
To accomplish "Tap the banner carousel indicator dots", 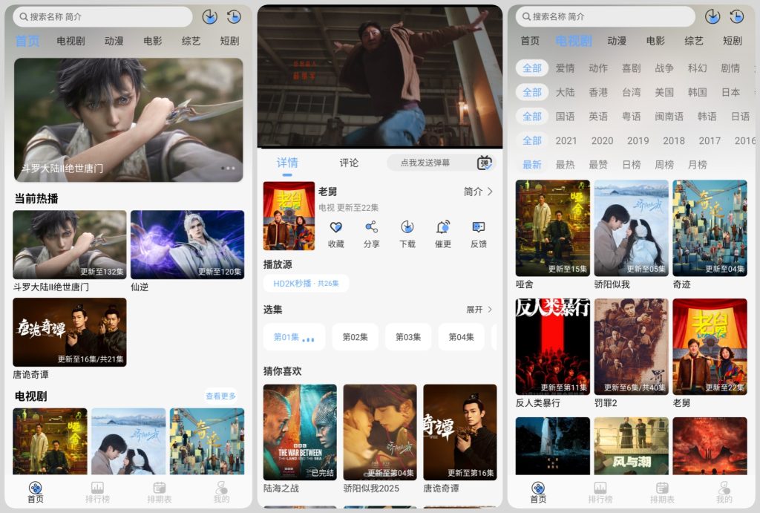I will tap(228, 169).
